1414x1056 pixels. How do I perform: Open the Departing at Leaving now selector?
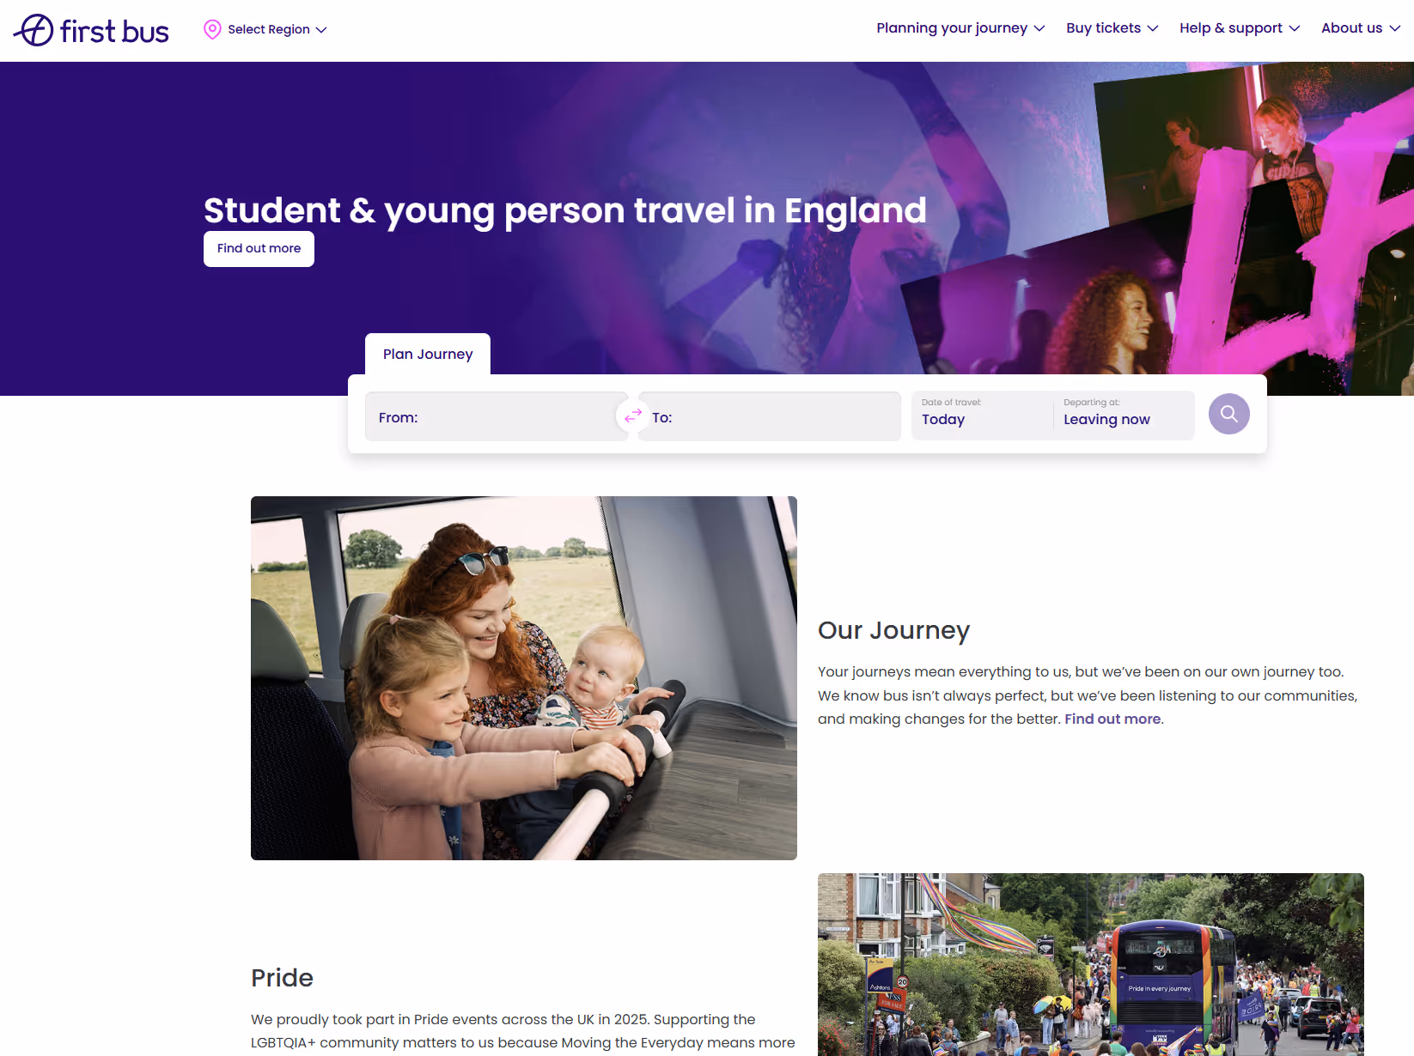coord(1124,416)
